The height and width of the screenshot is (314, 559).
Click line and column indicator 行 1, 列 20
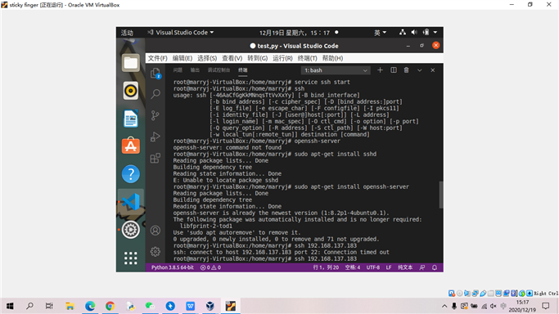[326, 267]
